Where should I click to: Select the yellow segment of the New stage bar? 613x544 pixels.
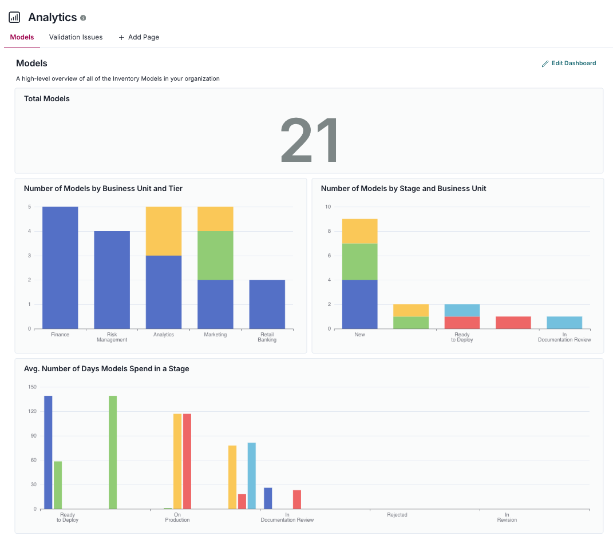pos(359,231)
